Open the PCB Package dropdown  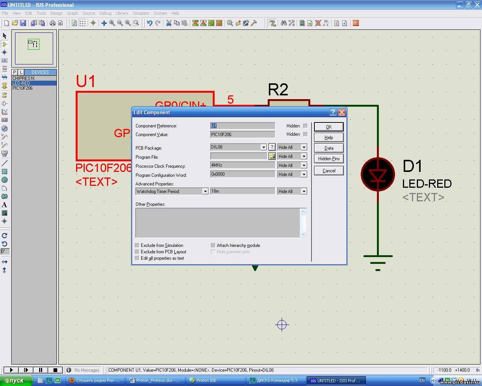coord(264,147)
